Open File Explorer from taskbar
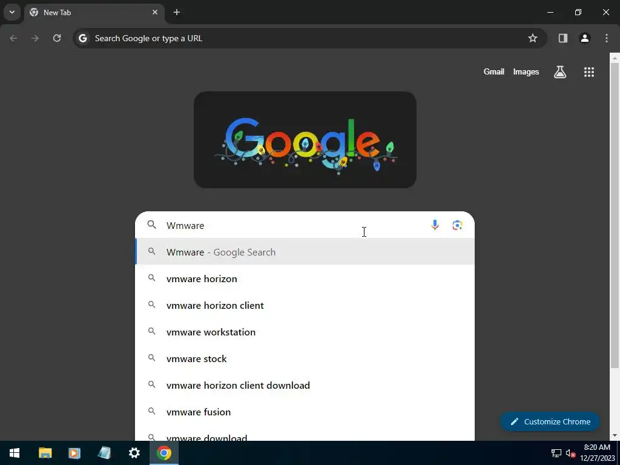The width and height of the screenshot is (620, 465). click(45, 453)
